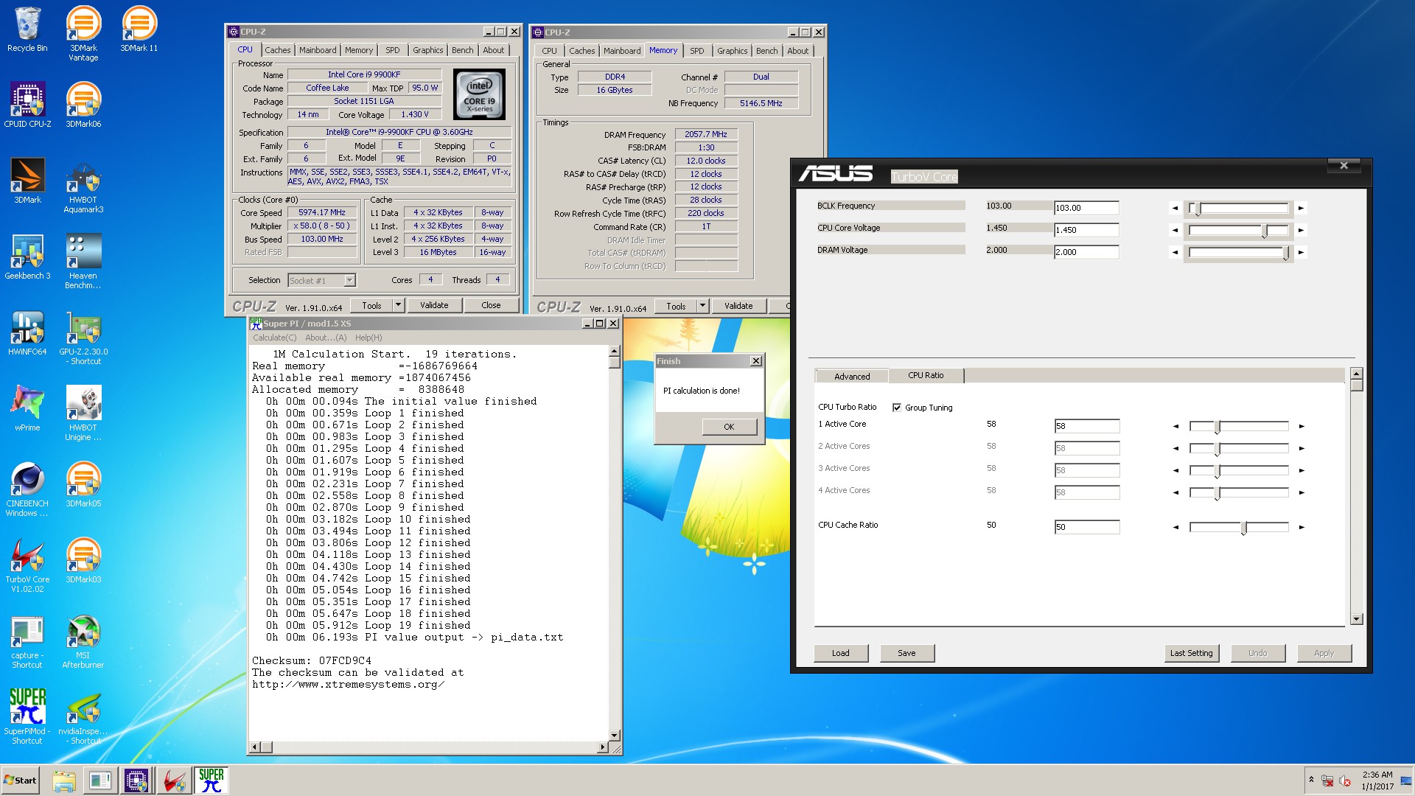Switch to TurboV Core taskbar button
The image size is (1415, 796).
point(174,781)
